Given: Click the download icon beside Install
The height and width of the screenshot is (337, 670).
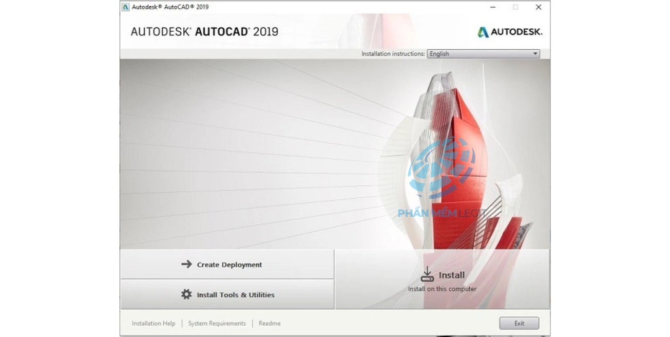Looking at the screenshot, I should (x=427, y=274).
